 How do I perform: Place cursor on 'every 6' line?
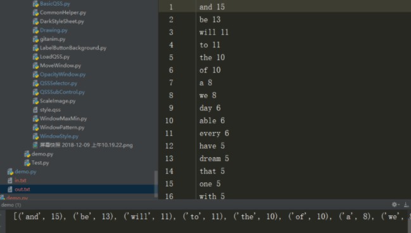(x=214, y=133)
